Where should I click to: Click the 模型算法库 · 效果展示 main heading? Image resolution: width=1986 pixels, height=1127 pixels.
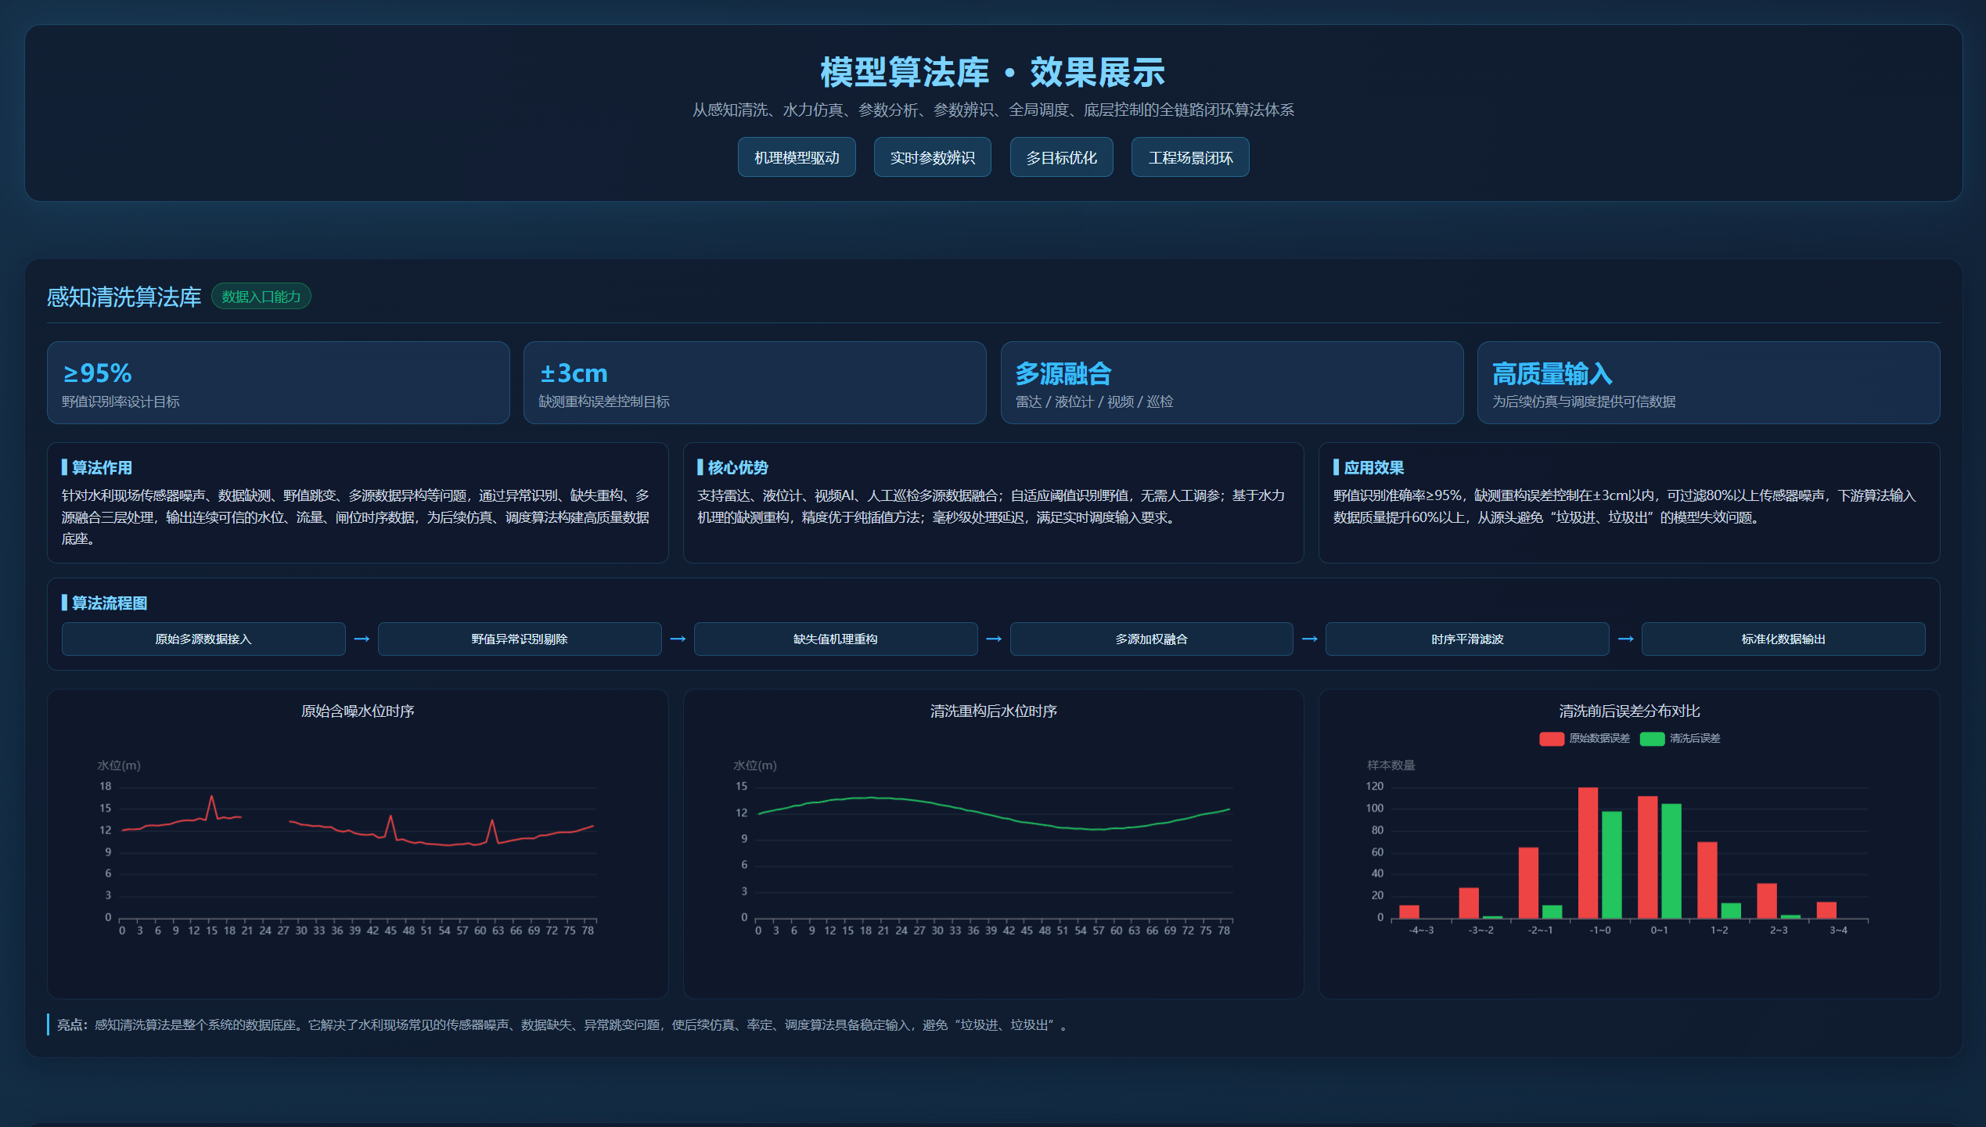(993, 72)
